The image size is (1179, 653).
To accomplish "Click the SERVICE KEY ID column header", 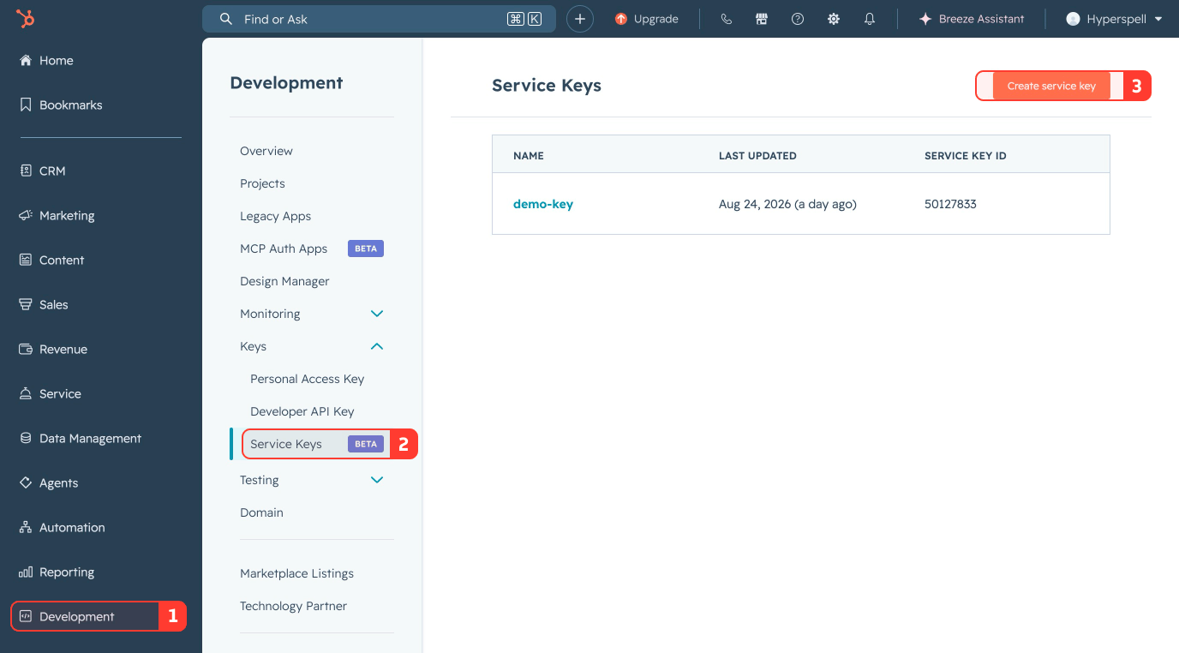I will coord(965,156).
